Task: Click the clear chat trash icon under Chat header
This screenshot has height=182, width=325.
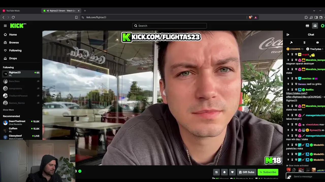Action: 304,42
